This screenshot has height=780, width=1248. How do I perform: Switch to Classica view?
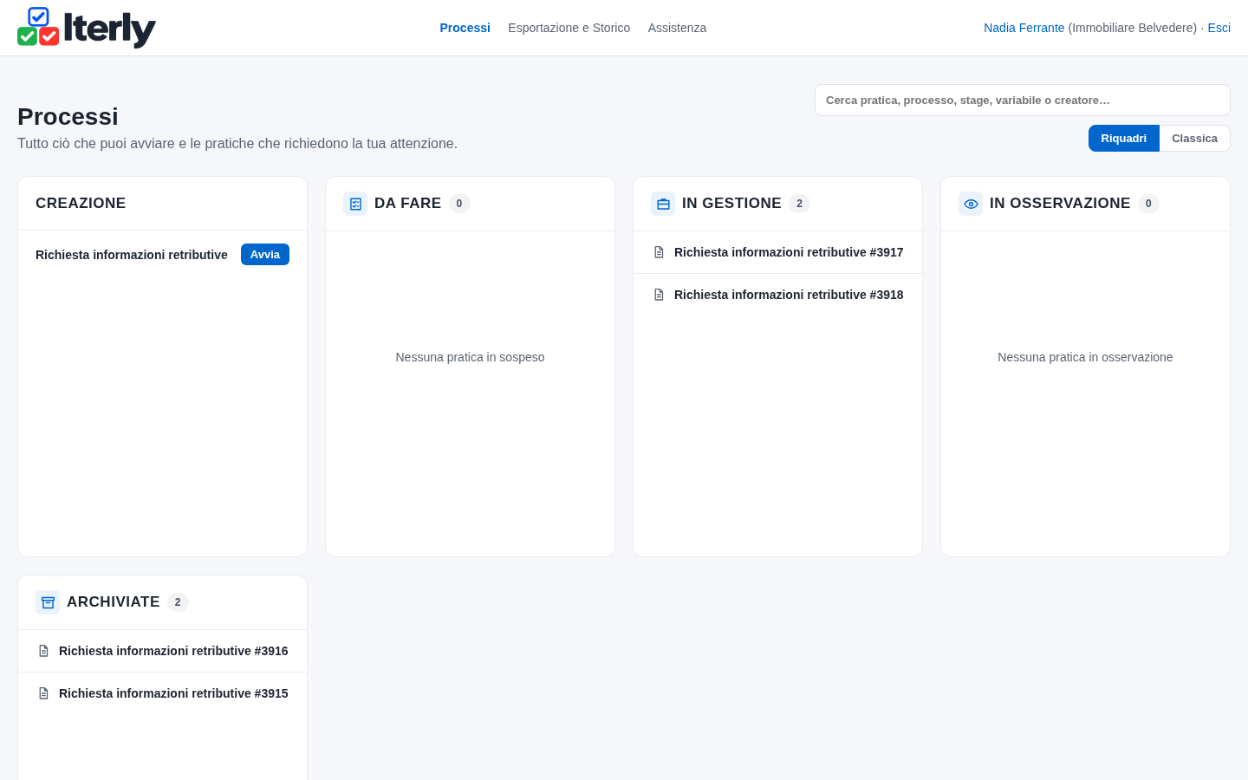pos(1194,139)
